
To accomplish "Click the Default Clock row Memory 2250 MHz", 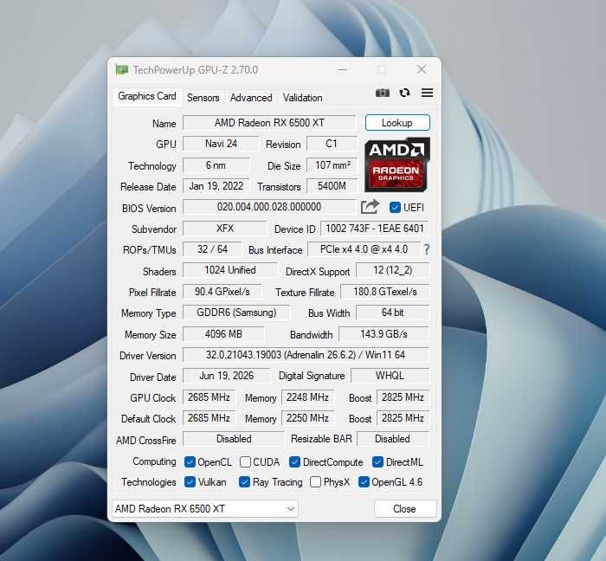I will [x=307, y=418].
